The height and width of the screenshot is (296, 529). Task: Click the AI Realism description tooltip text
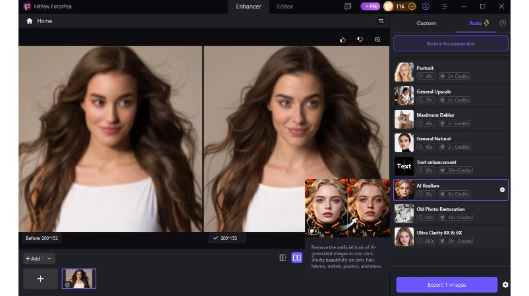(x=347, y=257)
